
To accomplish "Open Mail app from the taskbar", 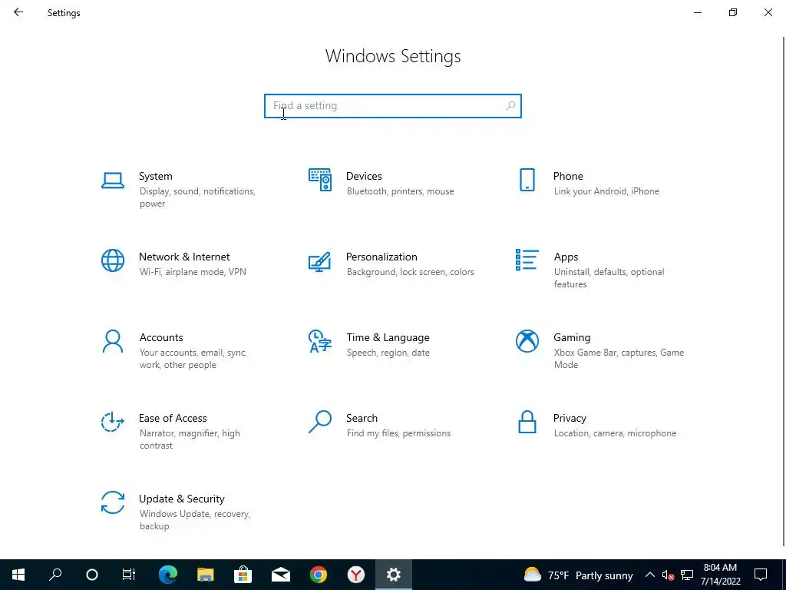I will (281, 575).
